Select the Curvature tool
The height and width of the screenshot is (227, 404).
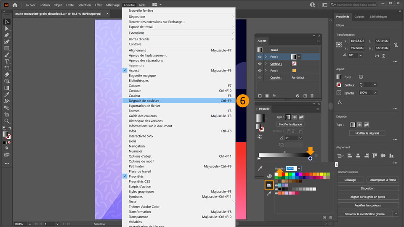pos(7,42)
